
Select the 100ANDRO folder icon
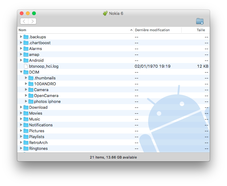(31, 84)
